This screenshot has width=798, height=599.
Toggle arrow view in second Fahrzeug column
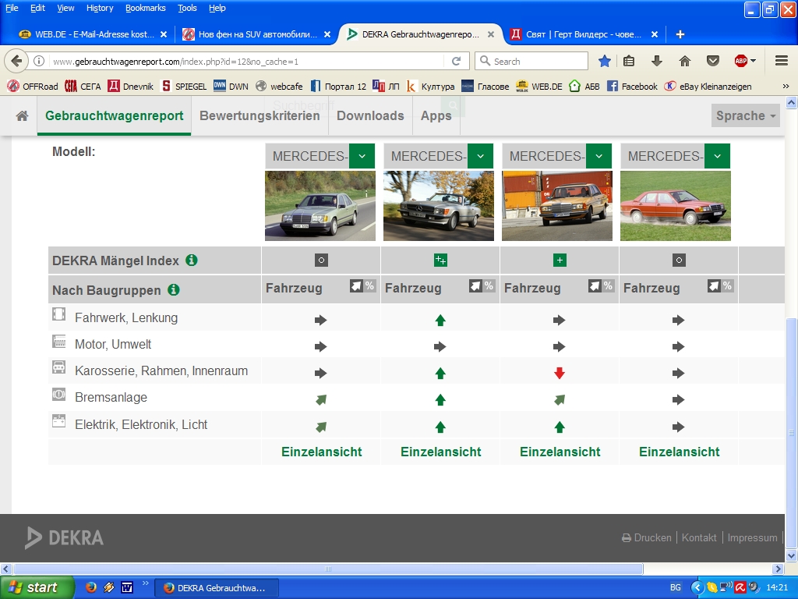coord(475,286)
